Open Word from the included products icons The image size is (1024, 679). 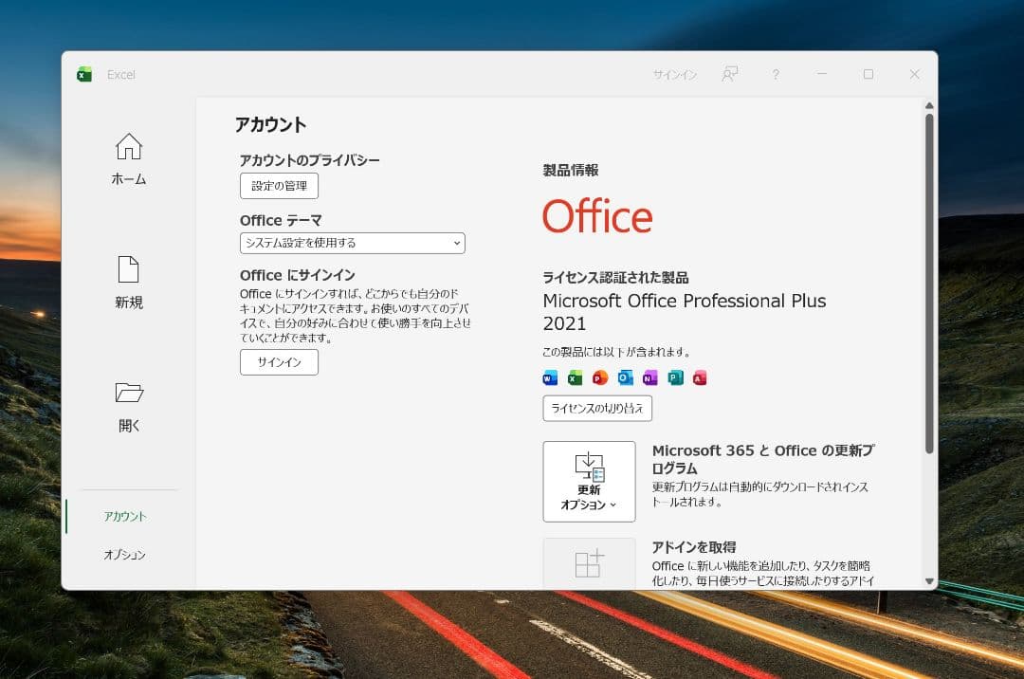[x=551, y=377]
